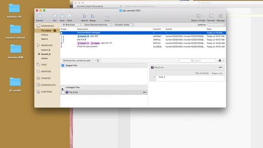Screen dimensions: 263x148
Task: Open the Terminal toolbar icon
Action: tap(211, 16)
